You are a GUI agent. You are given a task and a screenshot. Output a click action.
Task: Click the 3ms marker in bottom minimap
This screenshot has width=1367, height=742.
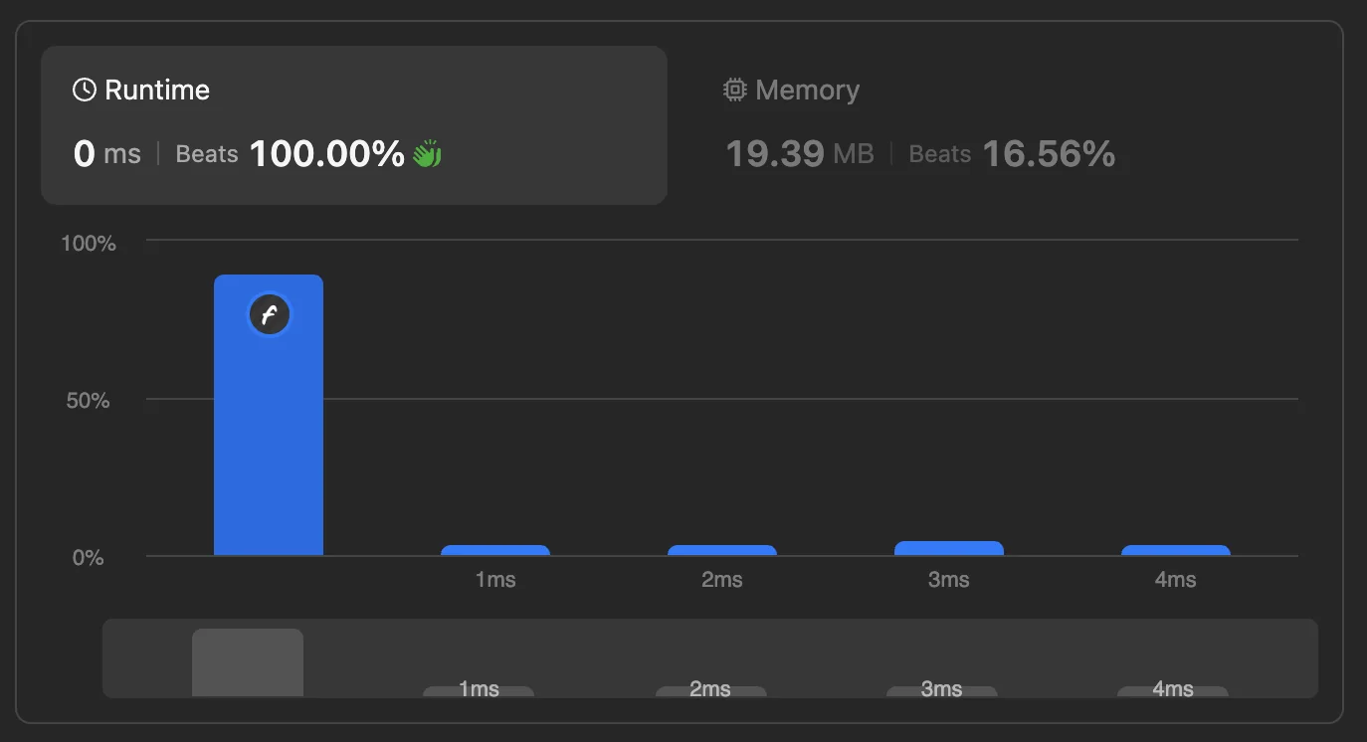[942, 690]
